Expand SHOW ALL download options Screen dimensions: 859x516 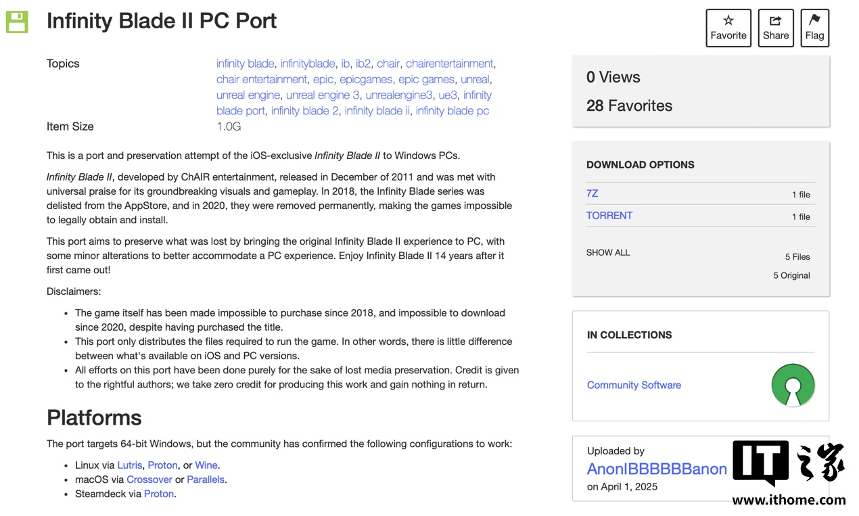608,252
